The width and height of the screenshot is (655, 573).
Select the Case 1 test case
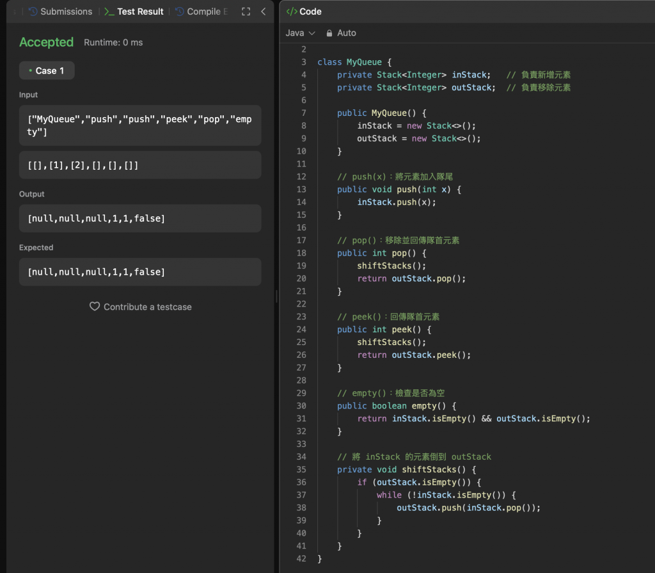pos(47,70)
